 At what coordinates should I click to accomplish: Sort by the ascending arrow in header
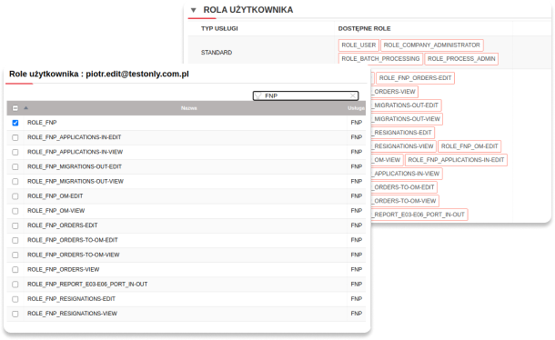(x=25, y=108)
